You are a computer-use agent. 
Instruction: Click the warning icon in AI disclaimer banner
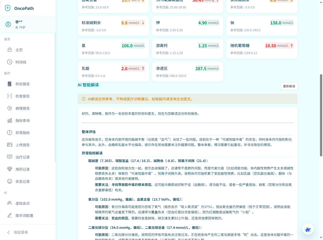click(x=84, y=99)
